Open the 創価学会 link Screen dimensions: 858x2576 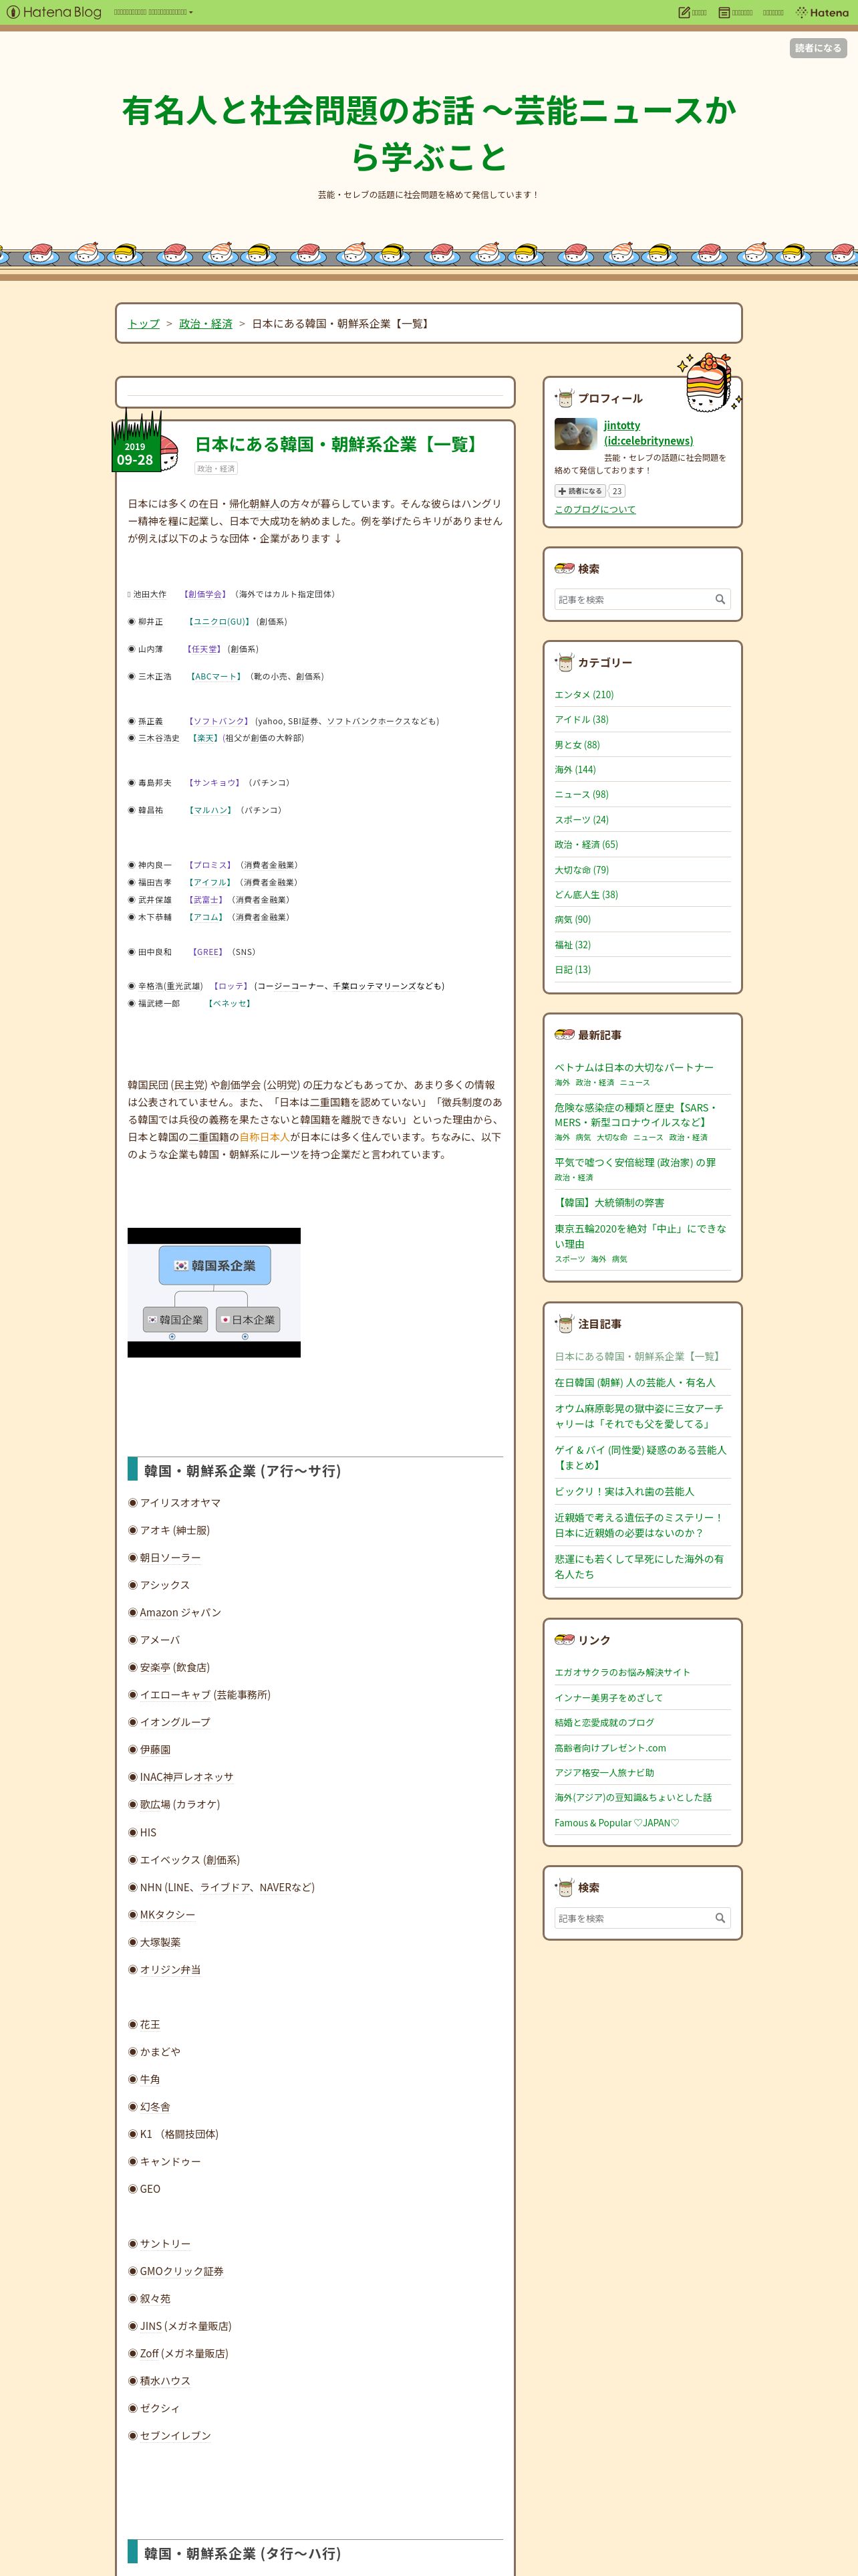[x=206, y=594]
